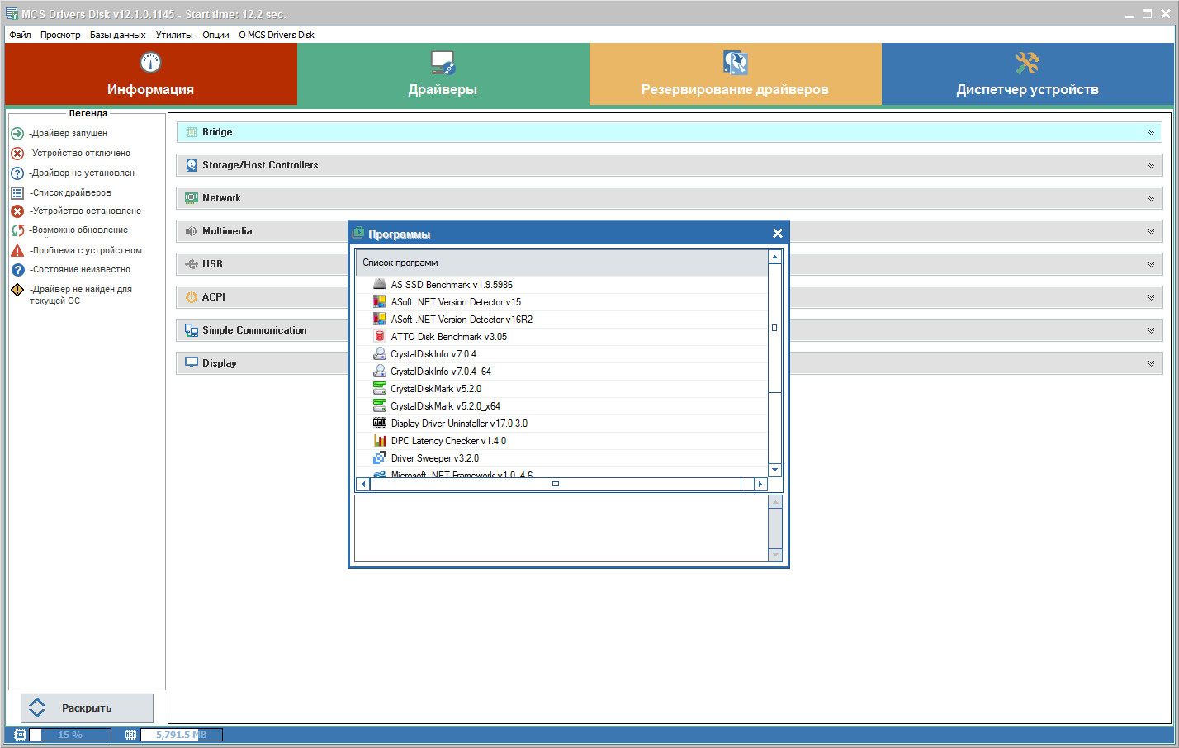This screenshot has height=748, width=1179.
Task: Open the О MCS Drivers Disk menu
Action: click(x=277, y=35)
